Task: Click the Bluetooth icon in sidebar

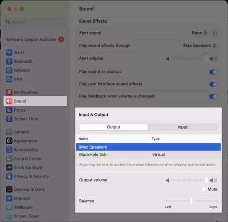Action: [9, 61]
